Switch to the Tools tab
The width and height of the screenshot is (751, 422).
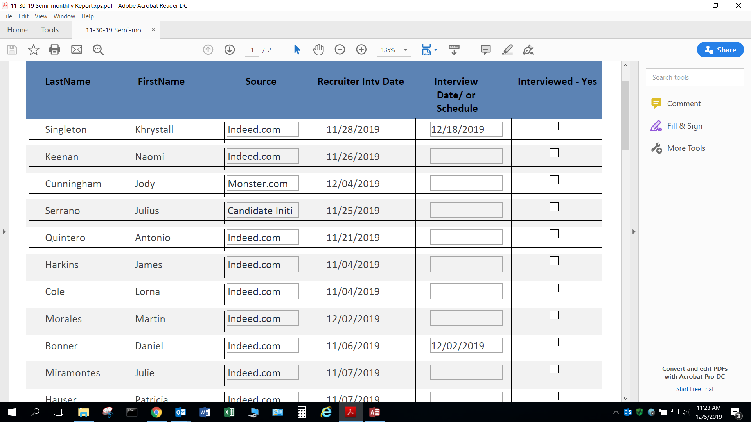(50, 30)
